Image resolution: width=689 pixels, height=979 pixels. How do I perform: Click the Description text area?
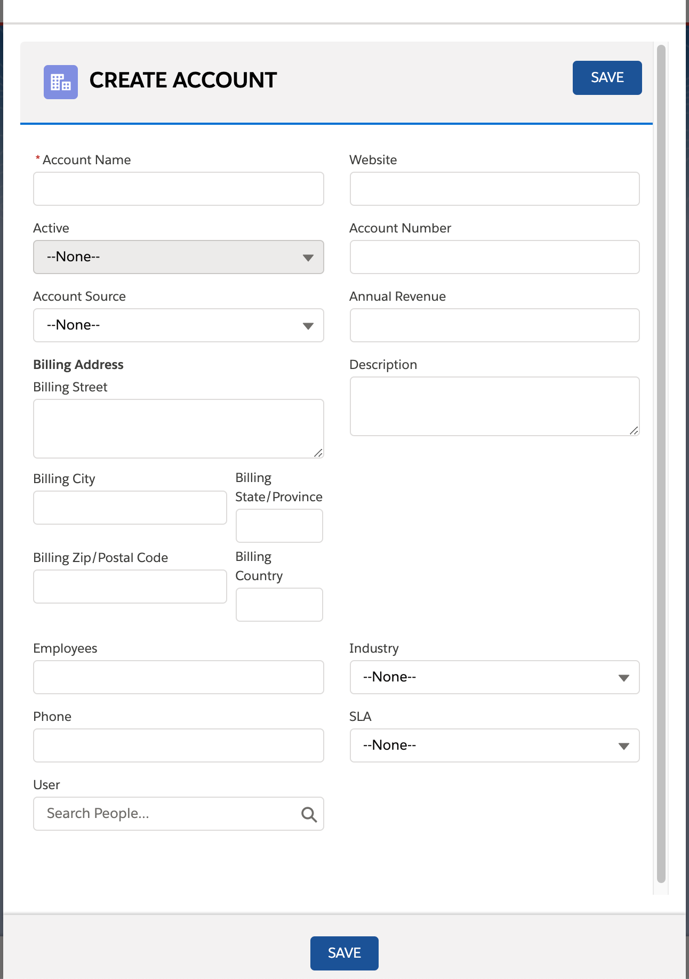494,406
